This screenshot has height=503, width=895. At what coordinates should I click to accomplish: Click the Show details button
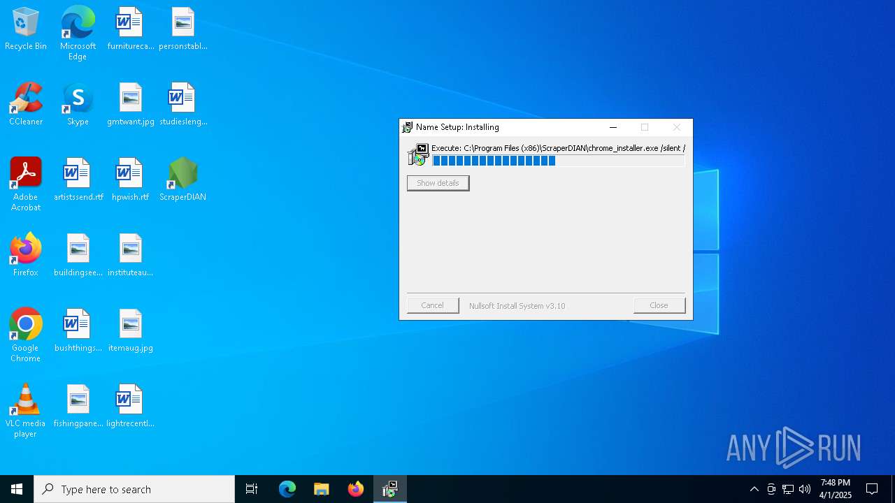[x=438, y=183]
